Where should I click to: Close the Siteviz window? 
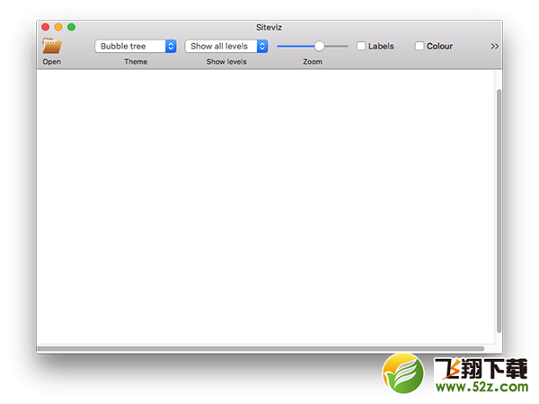coord(46,27)
